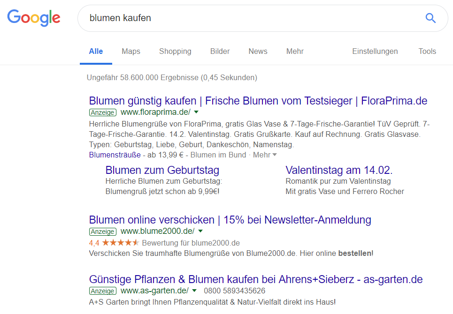Open the Blumen zum Geburtstag sitelink
Image resolution: width=453 pixels, height=314 pixels.
pos(162,170)
